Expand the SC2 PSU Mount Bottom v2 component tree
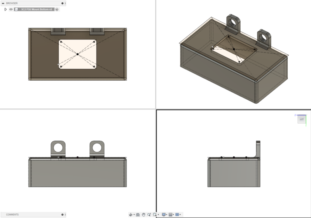This screenshot has width=311, height=218. [x=5, y=9]
